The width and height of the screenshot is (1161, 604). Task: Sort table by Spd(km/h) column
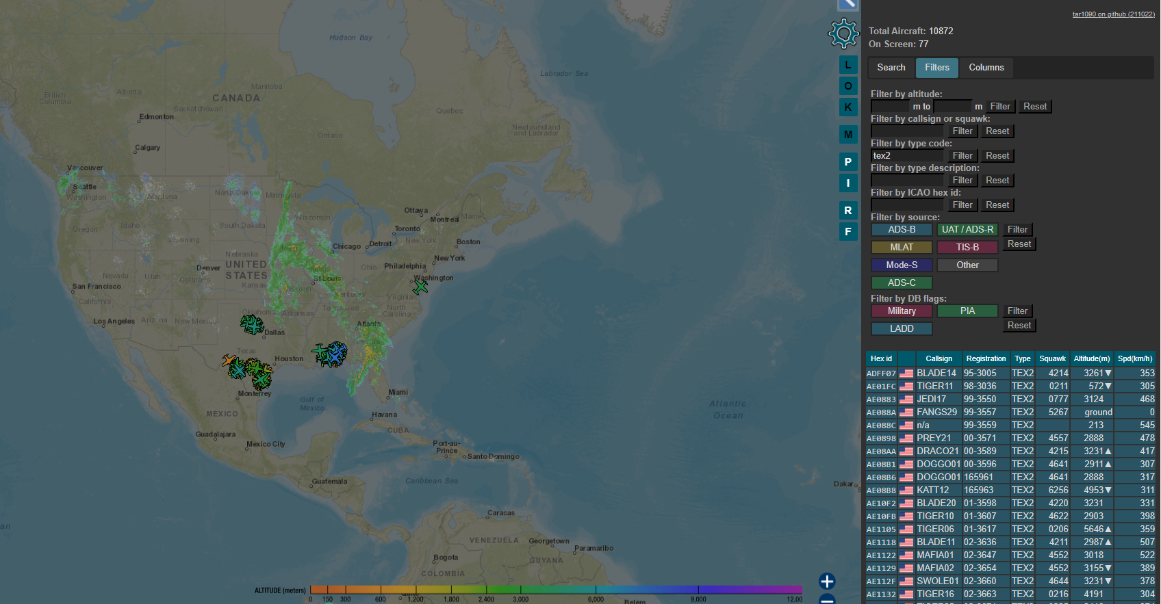pyautogui.click(x=1135, y=359)
